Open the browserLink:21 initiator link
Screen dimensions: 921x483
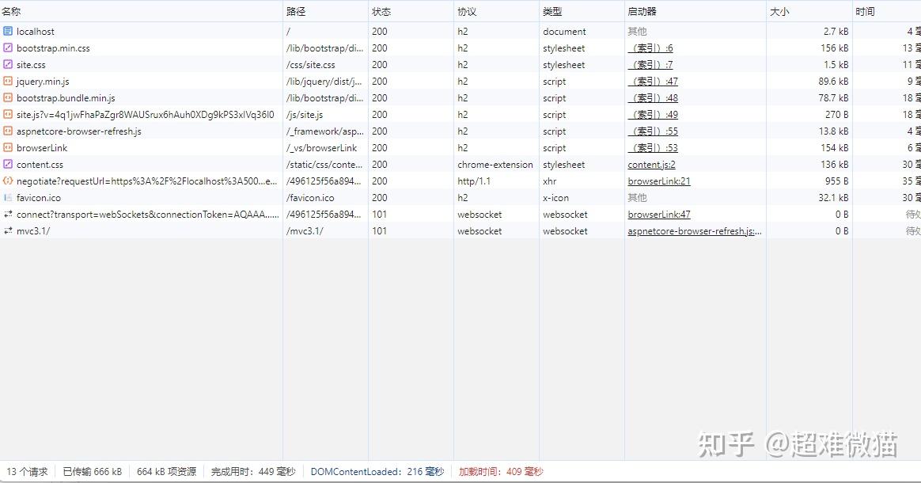point(657,181)
